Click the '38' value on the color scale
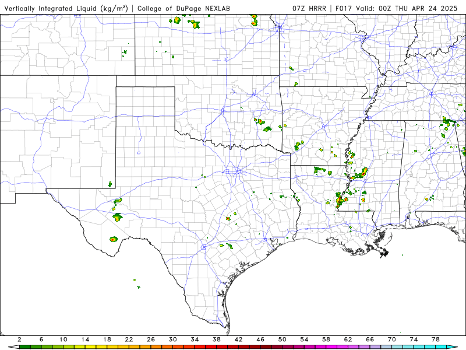 pos(217,339)
